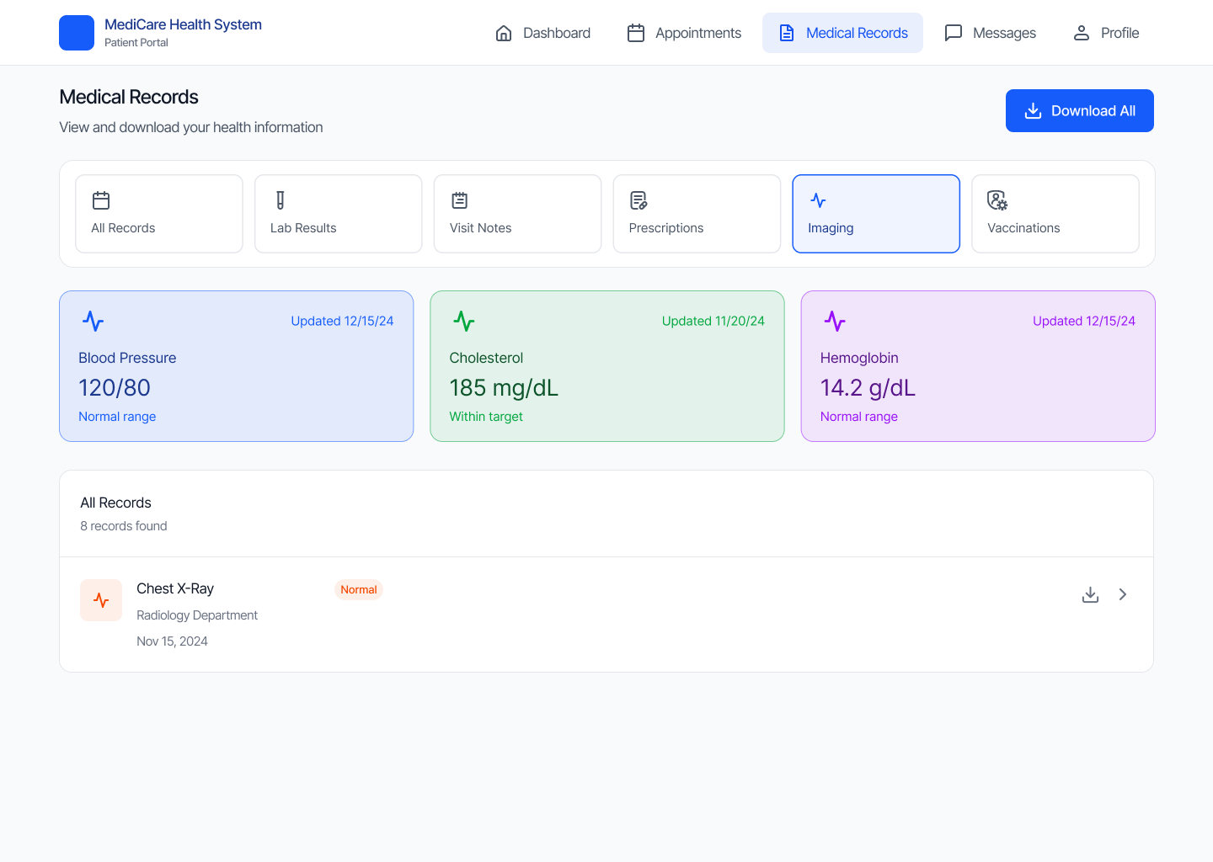Go to the Appointments page

pyautogui.click(x=684, y=33)
